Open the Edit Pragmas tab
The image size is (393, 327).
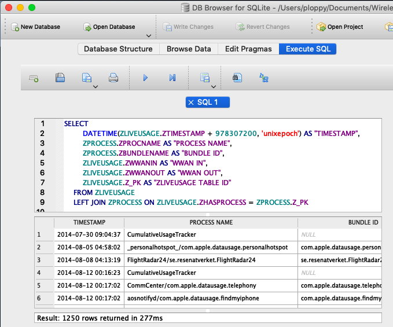pyautogui.click(x=248, y=49)
